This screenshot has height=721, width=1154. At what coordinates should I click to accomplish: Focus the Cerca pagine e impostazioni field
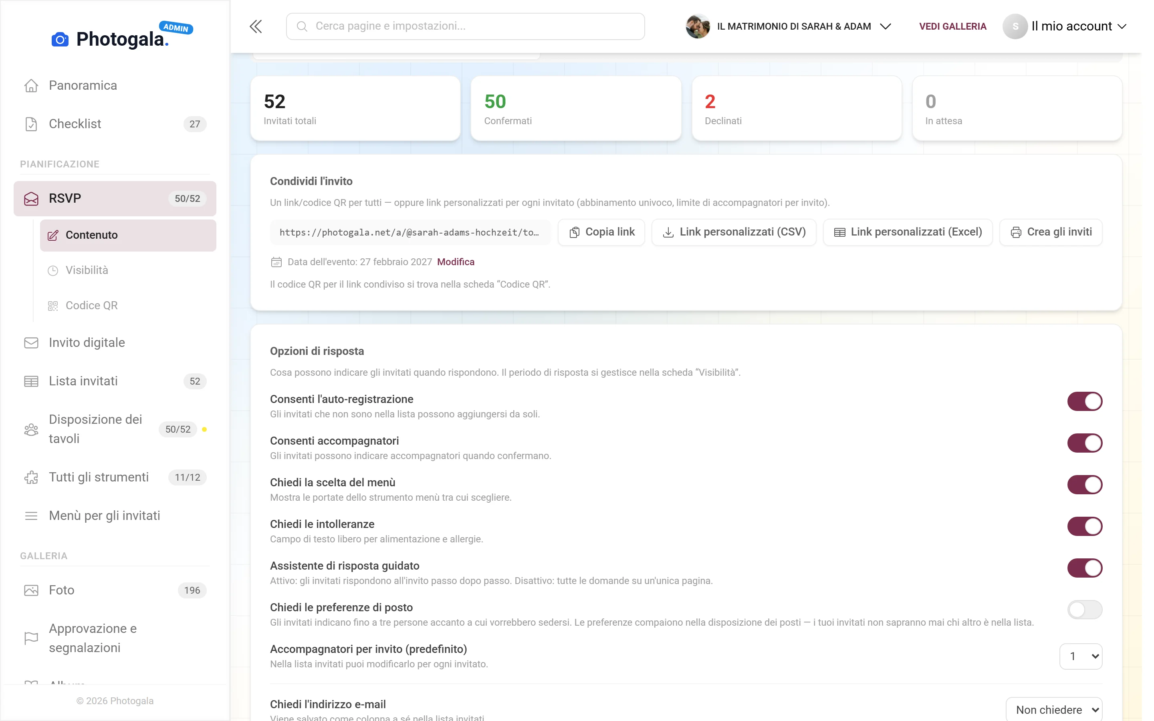click(465, 26)
